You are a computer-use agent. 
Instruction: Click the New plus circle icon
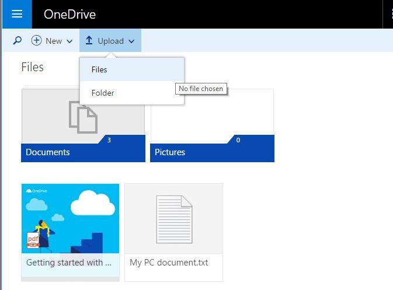coord(36,41)
